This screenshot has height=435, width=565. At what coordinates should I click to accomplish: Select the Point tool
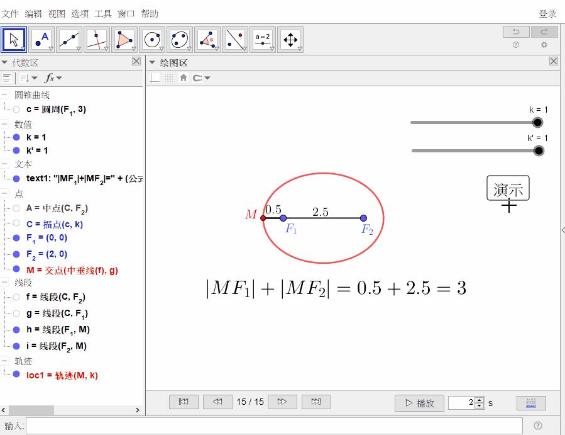pyautogui.click(x=41, y=40)
